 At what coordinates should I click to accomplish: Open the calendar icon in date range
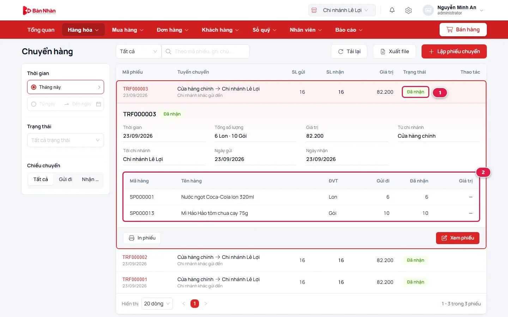click(x=98, y=104)
